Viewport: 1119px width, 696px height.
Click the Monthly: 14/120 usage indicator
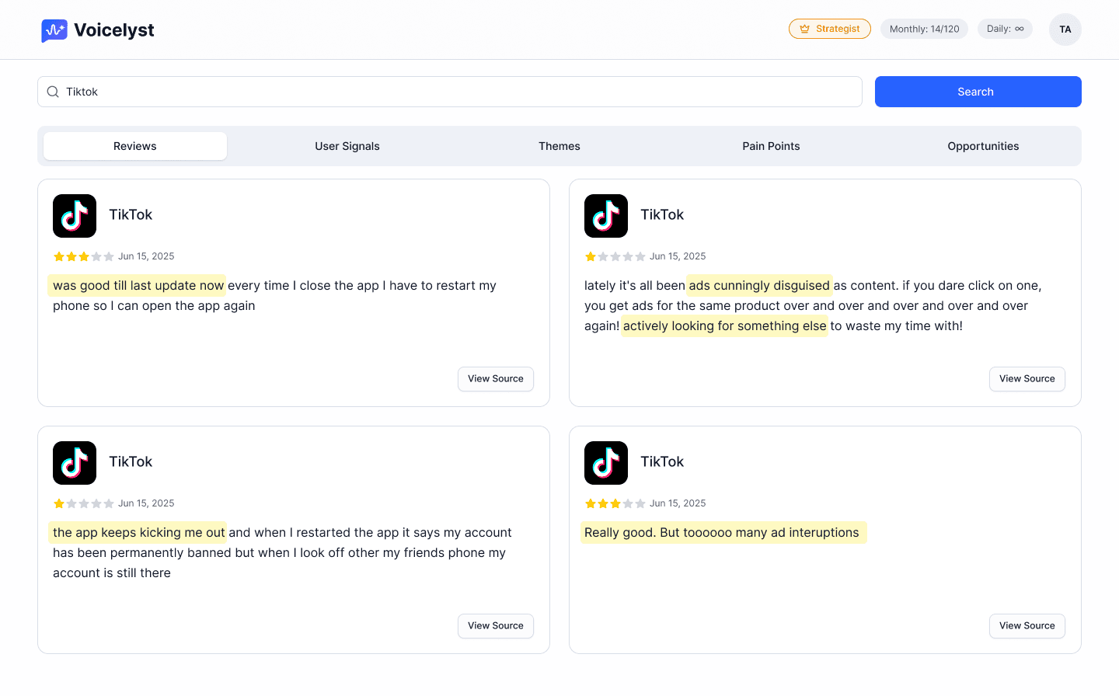pyautogui.click(x=924, y=28)
